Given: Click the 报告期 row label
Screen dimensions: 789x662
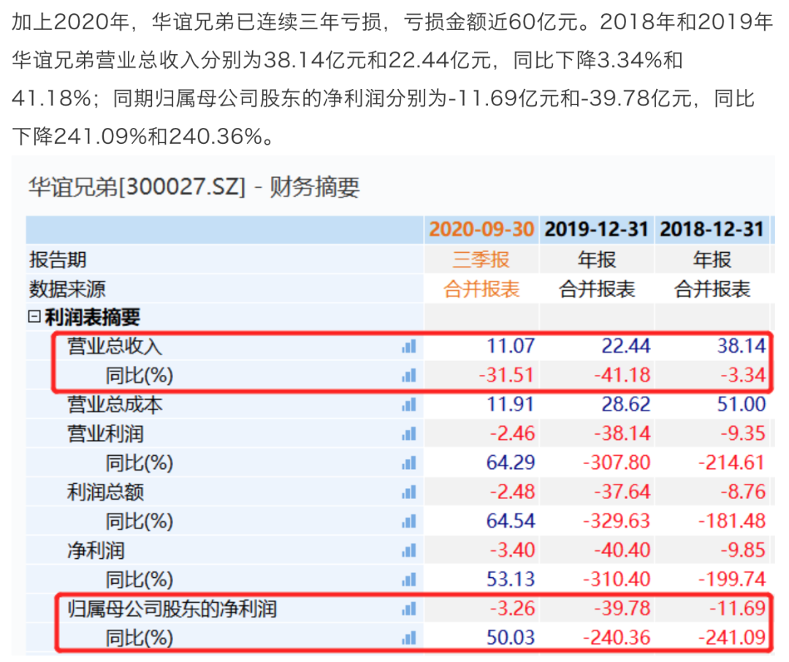Looking at the screenshot, I should tap(58, 260).
